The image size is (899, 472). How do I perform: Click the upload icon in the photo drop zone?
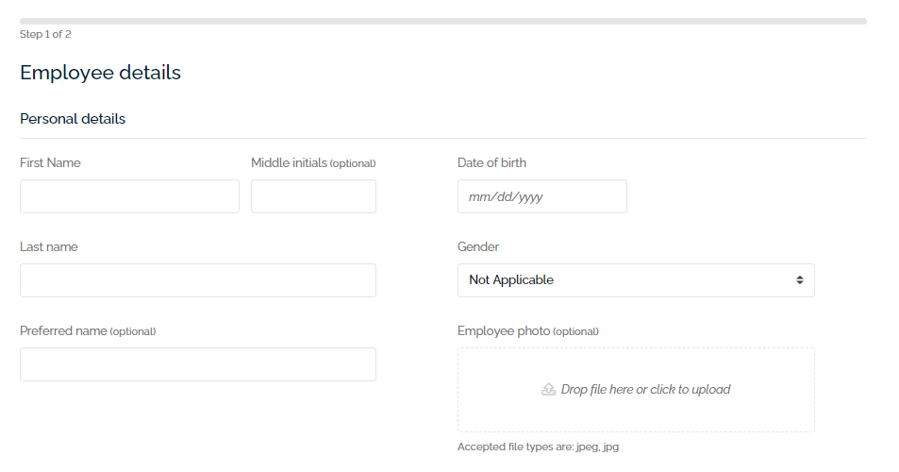pyautogui.click(x=548, y=390)
